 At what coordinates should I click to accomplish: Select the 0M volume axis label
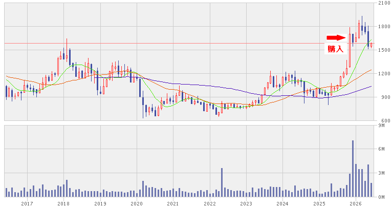[381, 197]
